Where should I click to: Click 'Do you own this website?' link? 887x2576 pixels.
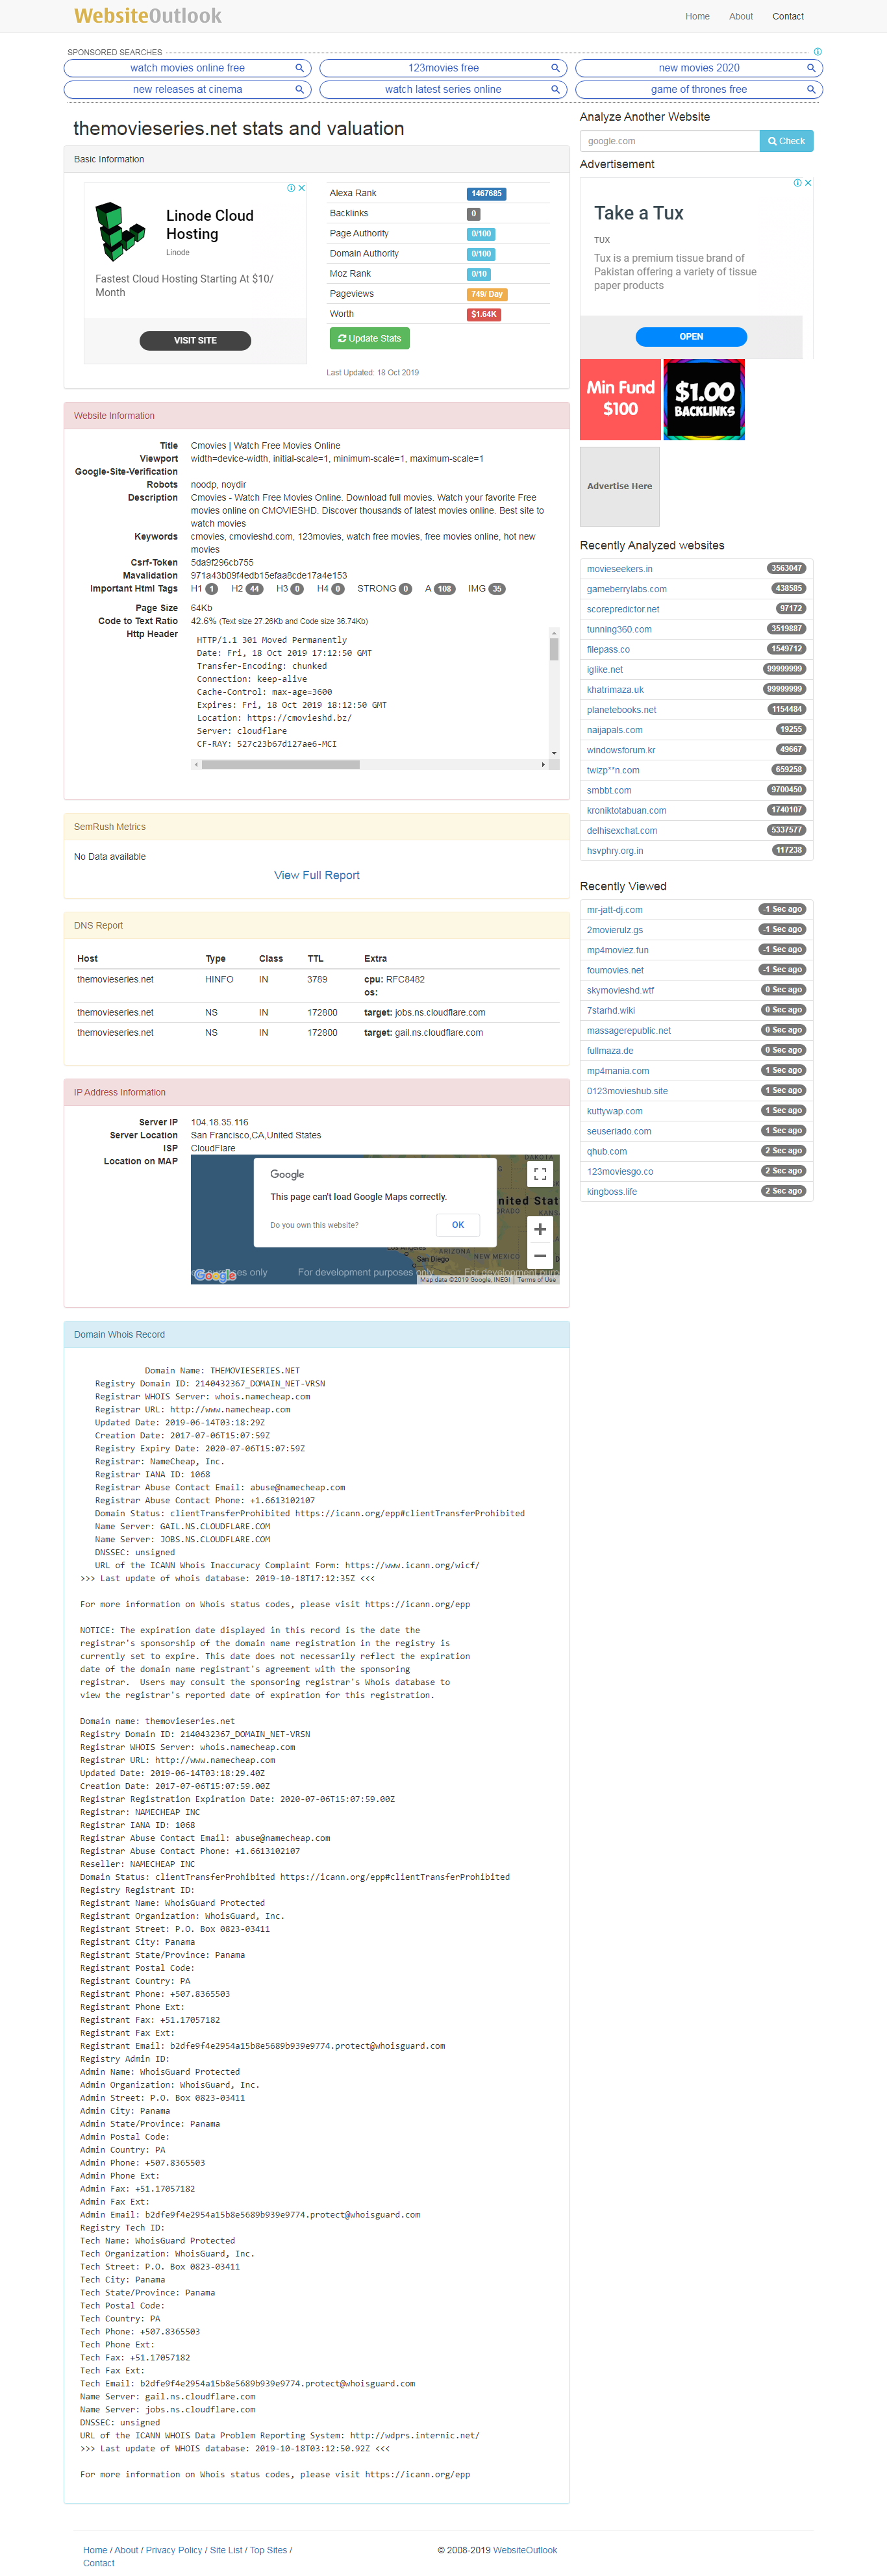[314, 1225]
